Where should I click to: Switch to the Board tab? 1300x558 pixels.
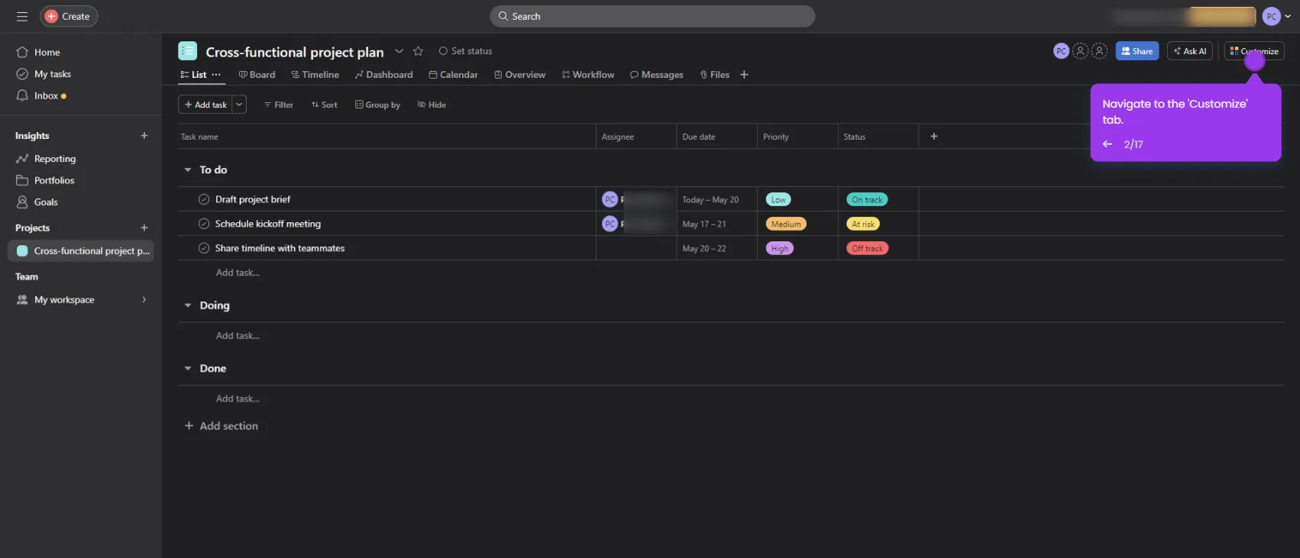tap(257, 75)
